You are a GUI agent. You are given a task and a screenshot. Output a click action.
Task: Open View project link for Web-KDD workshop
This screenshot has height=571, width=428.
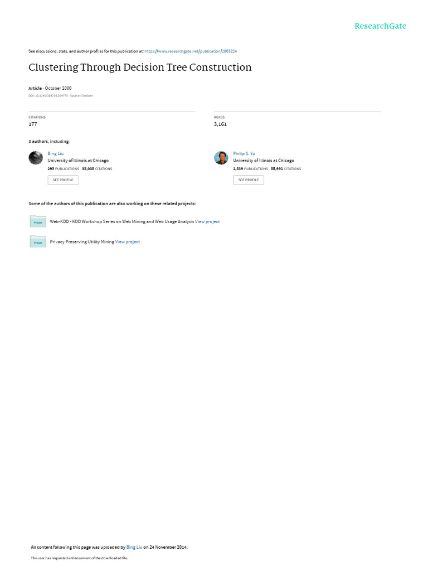point(207,221)
